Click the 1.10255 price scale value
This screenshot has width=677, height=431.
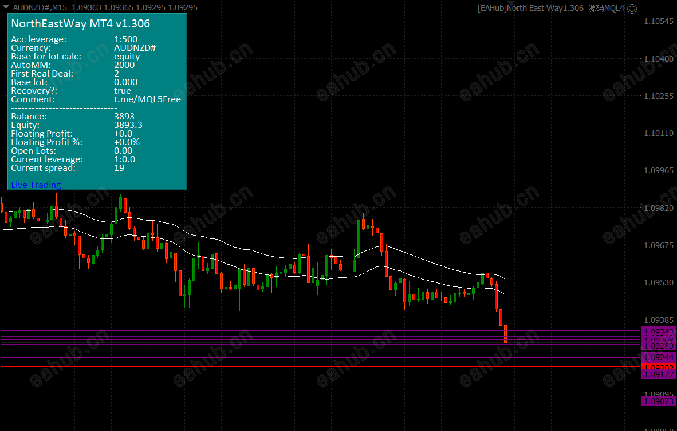(659, 96)
